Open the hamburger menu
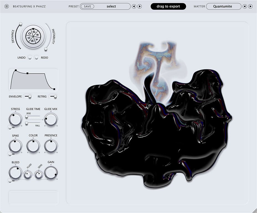Viewport: 257px width, 213px height. [x=7, y=6]
